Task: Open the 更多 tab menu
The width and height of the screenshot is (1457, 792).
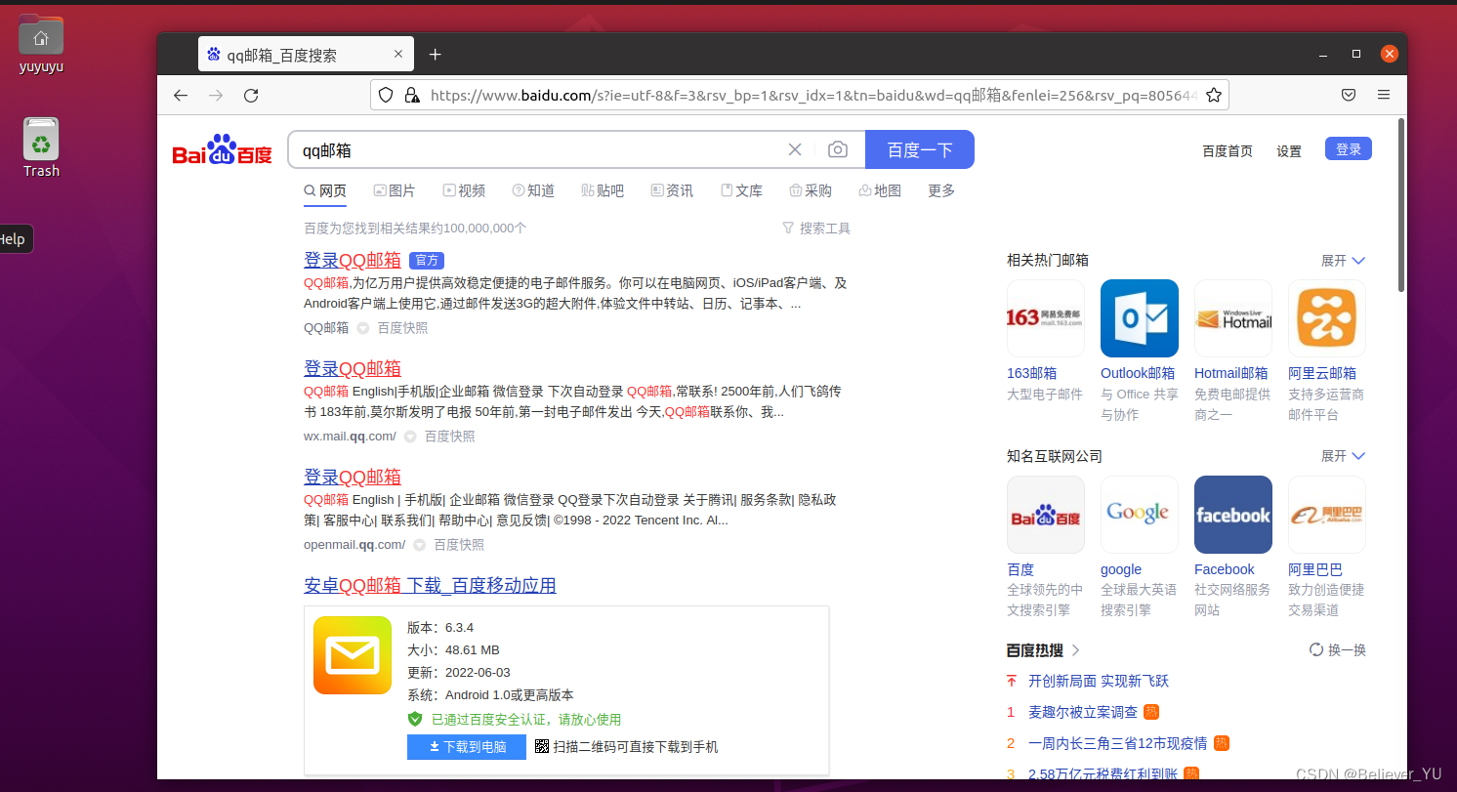Action: pyautogui.click(x=941, y=190)
